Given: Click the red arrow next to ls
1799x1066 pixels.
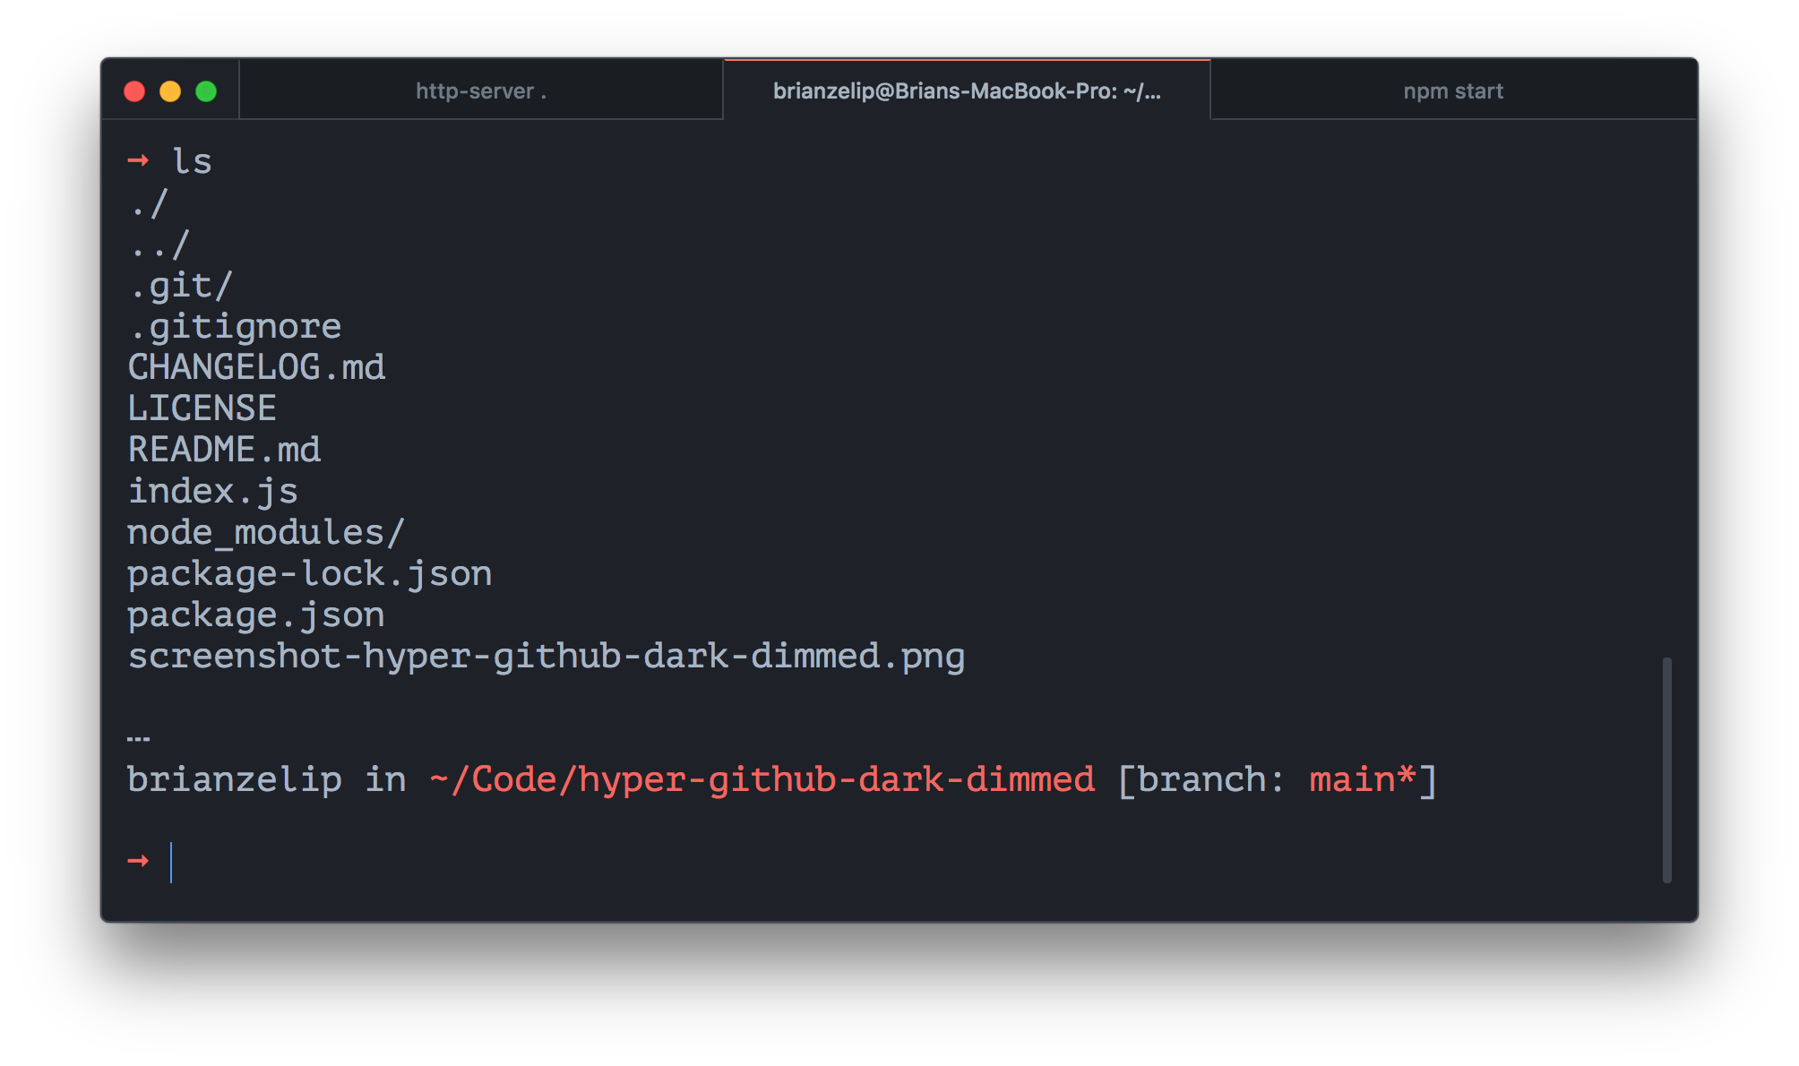Looking at the screenshot, I should coord(138,161).
